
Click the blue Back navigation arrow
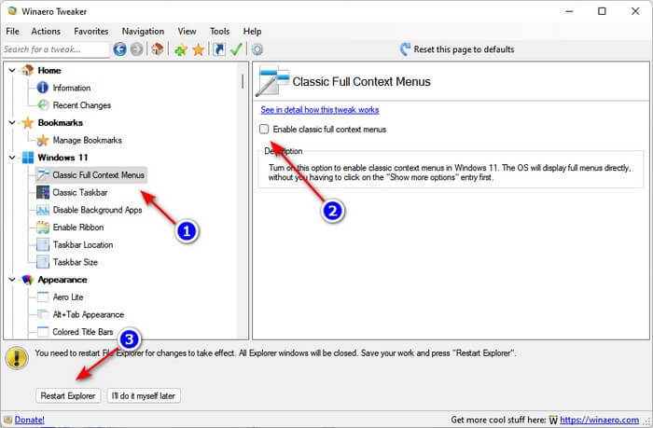pyautogui.click(x=119, y=49)
